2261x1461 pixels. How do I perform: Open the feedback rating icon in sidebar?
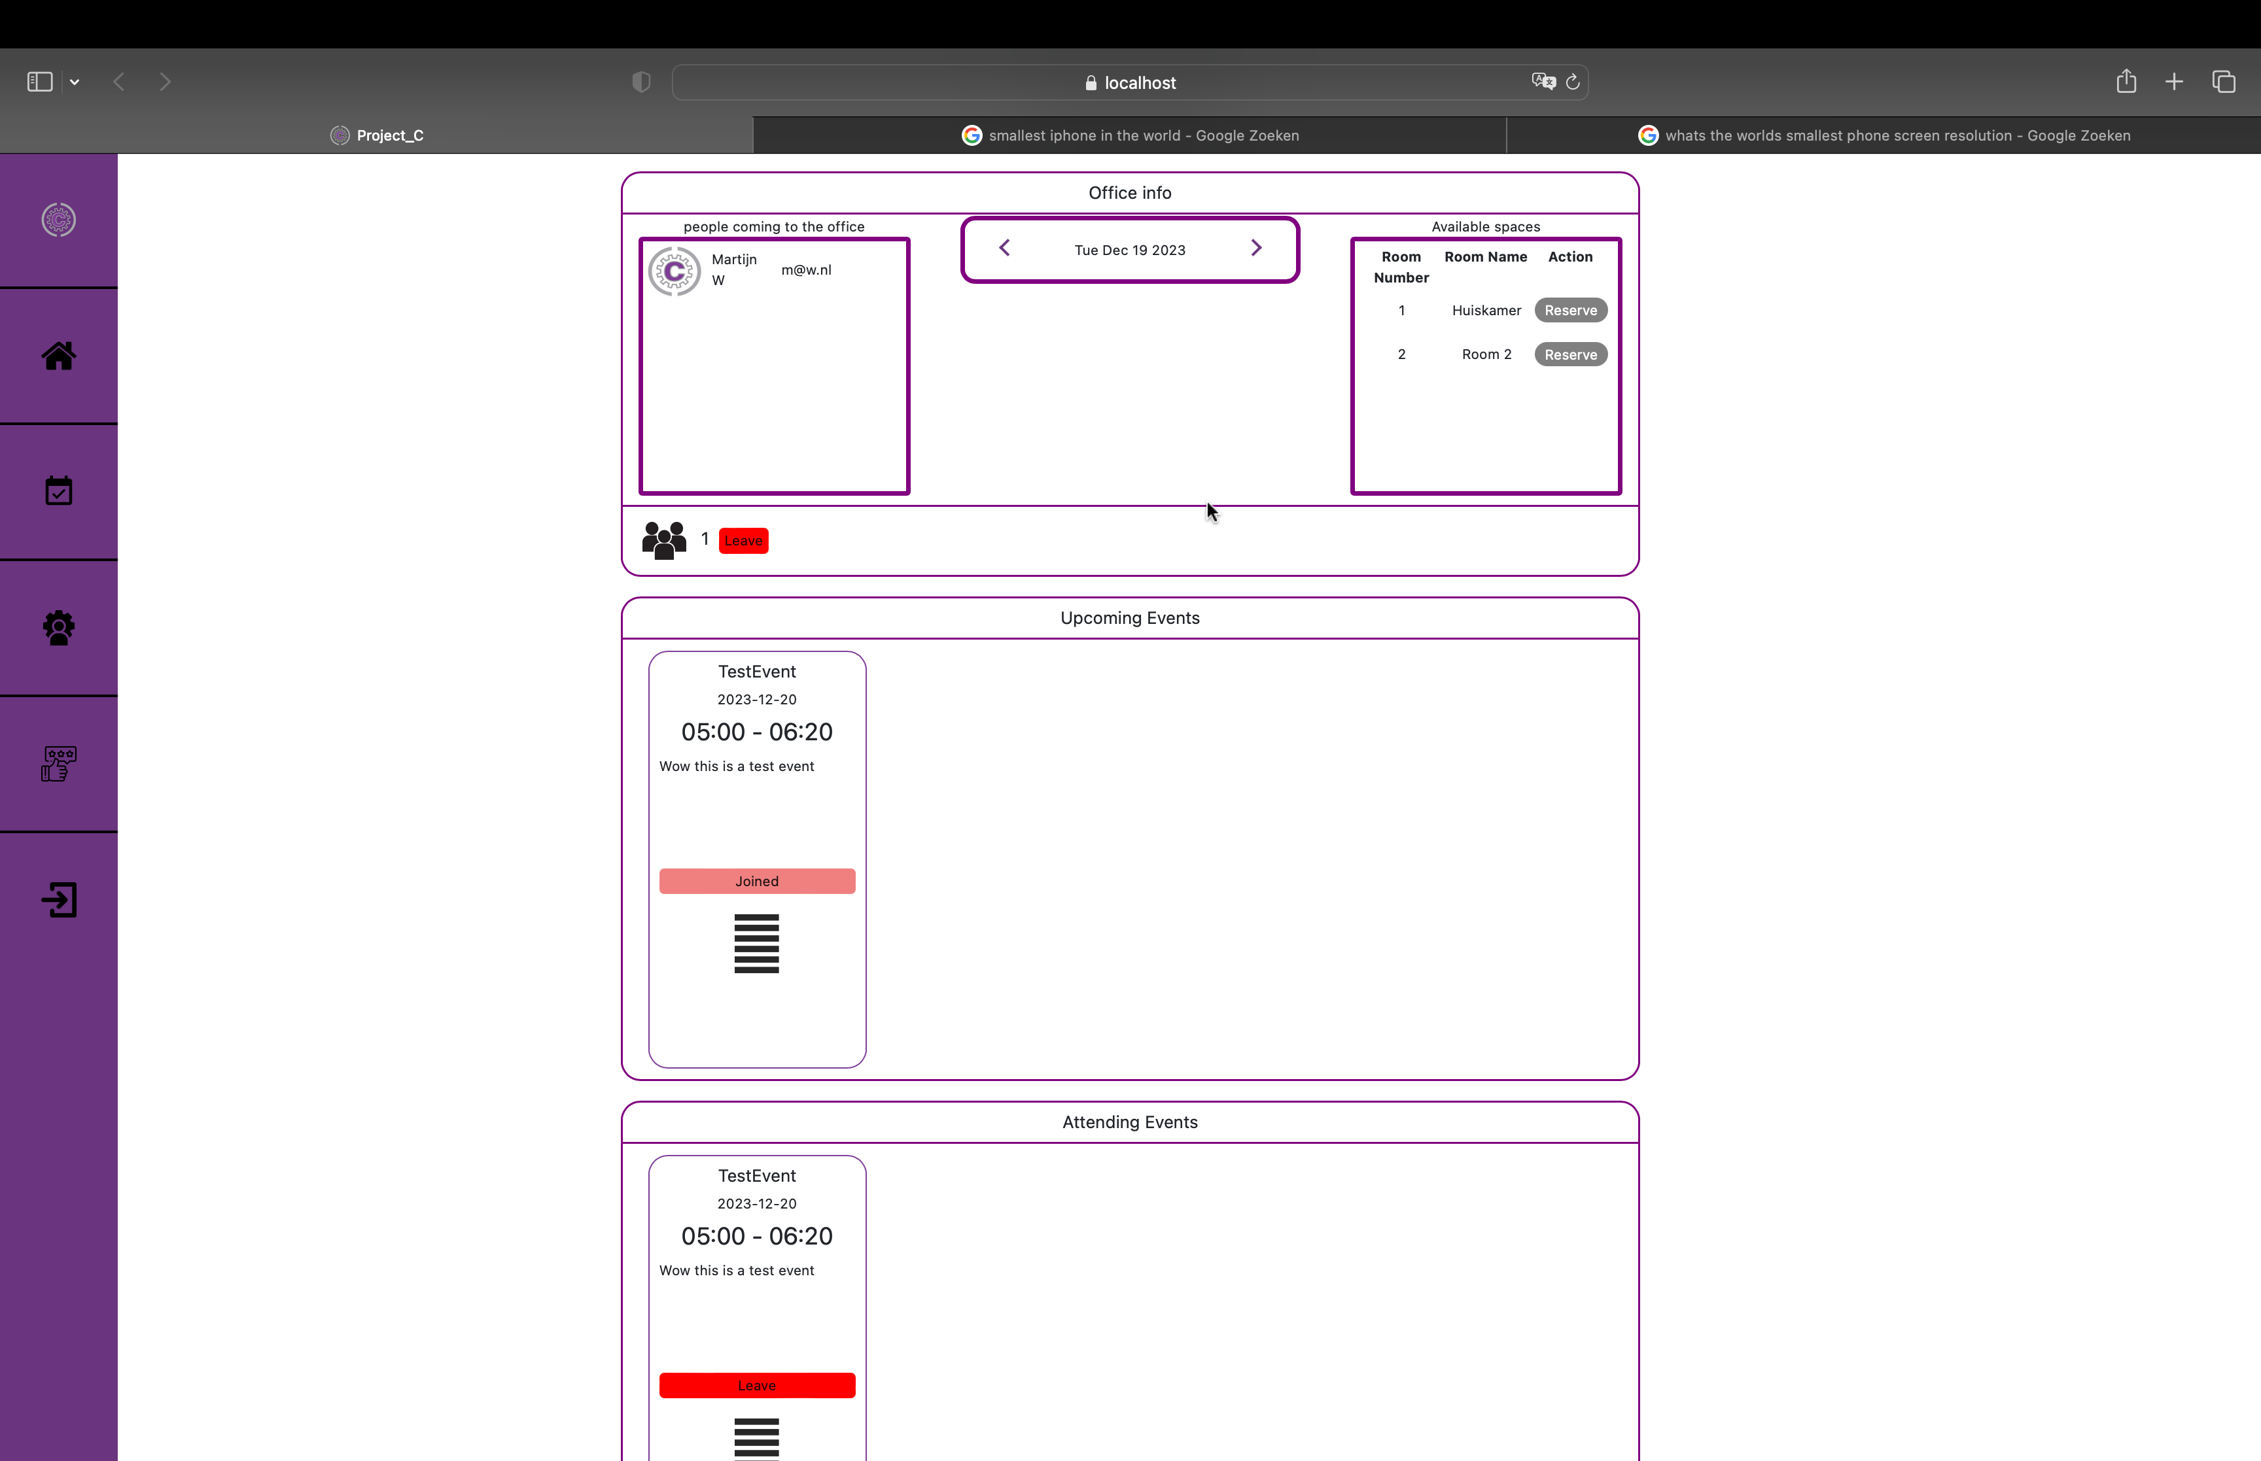[x=59, y=763]
